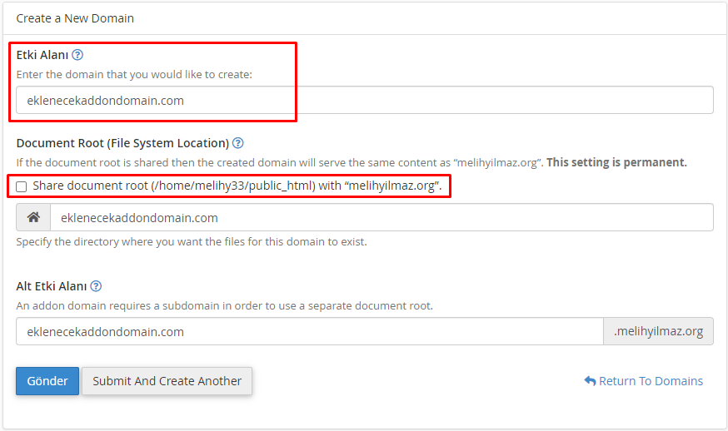Click Submit And Create Another button
The width and height of the screenshot is (728, 431).
tap(167, 381)
